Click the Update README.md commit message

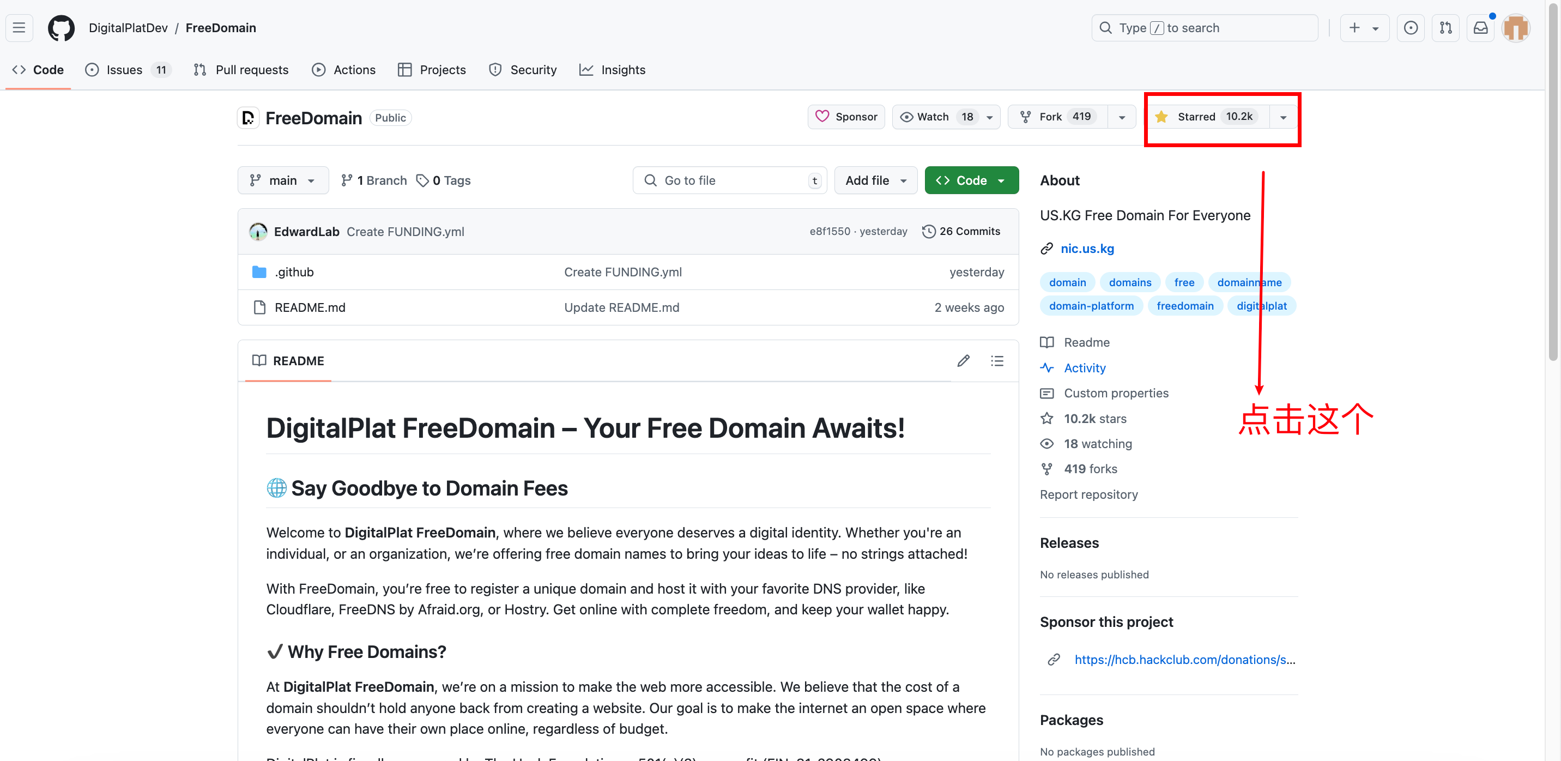tap(621, 307)
